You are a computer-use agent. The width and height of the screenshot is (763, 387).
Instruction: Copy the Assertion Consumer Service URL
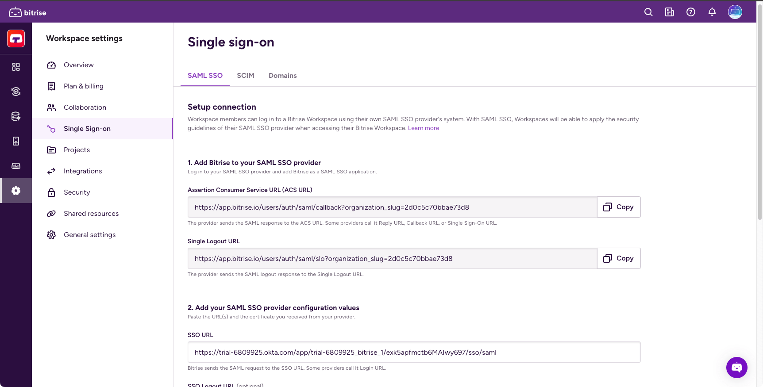tap(619, 207)
